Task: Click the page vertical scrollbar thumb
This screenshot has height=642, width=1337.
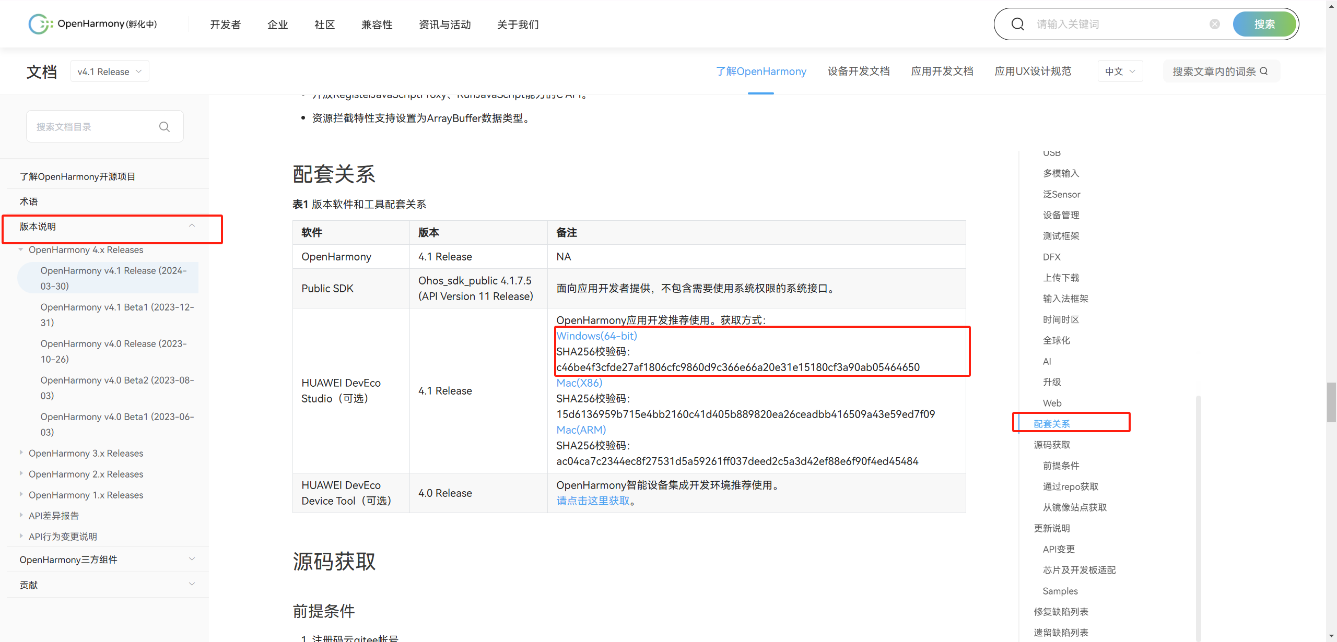Action: [1331, 402]
